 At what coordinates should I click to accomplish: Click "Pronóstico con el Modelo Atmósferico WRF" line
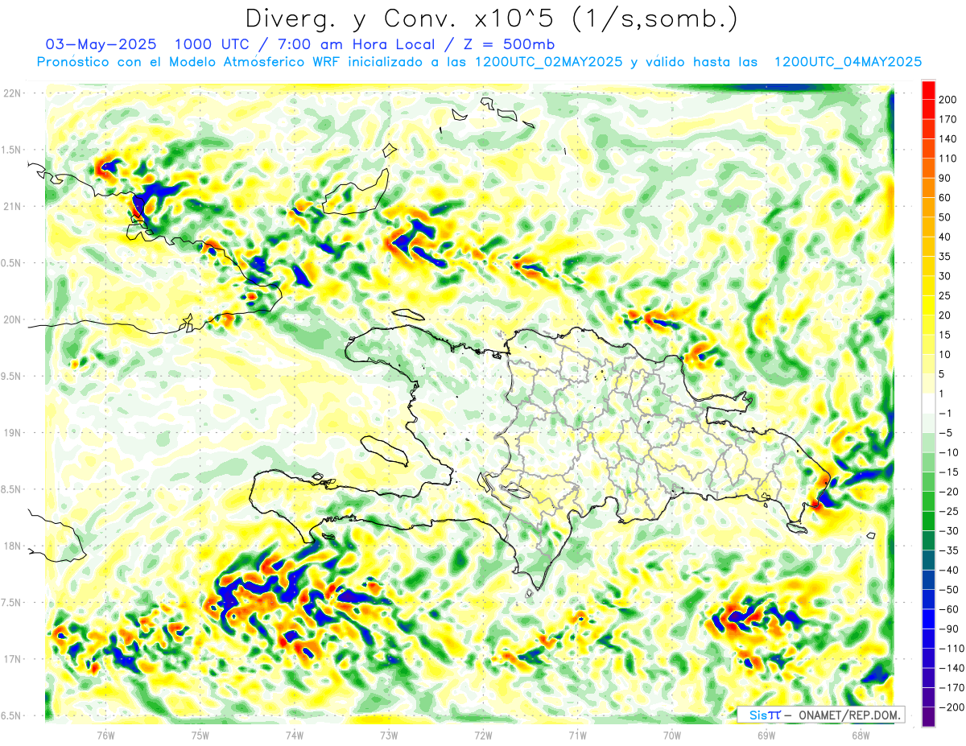coord(188,61)
